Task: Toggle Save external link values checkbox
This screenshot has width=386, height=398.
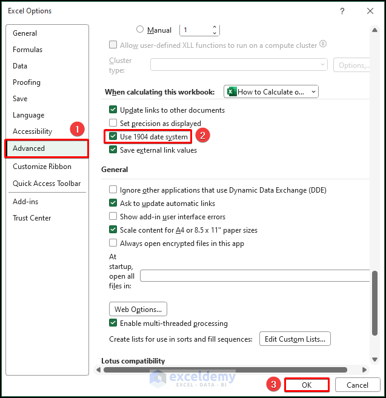Action: click(x=113, y=150)
